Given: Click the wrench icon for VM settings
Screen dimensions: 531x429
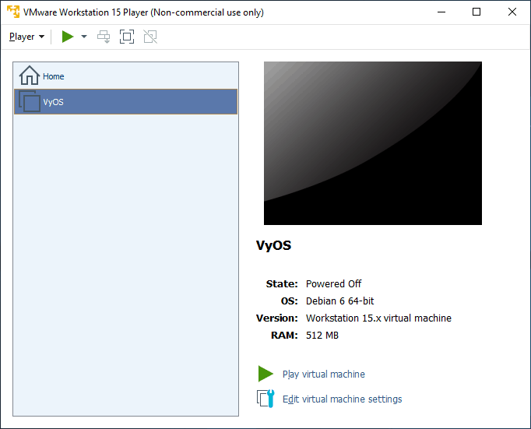Looking at the screenshot, I should tap(265, 399).
